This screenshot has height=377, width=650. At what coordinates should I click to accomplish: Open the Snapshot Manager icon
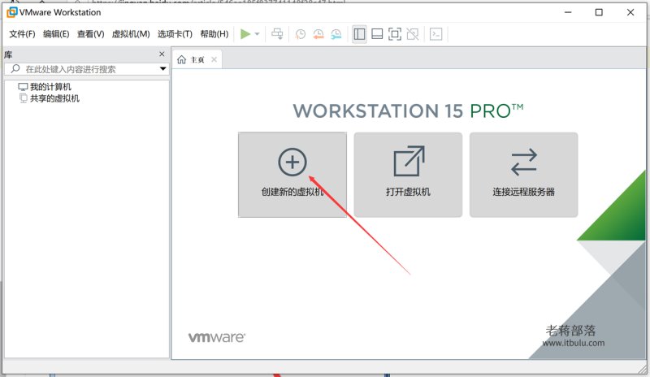(x=336, y=34)
